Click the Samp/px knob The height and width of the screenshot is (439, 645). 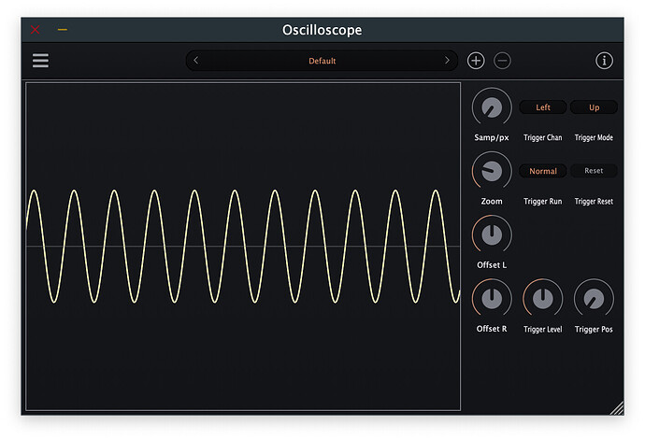coord(492,107)
